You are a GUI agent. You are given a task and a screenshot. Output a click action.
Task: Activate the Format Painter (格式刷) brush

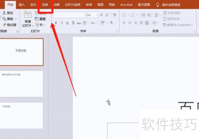pyautogui.click(x=4, y=25)
